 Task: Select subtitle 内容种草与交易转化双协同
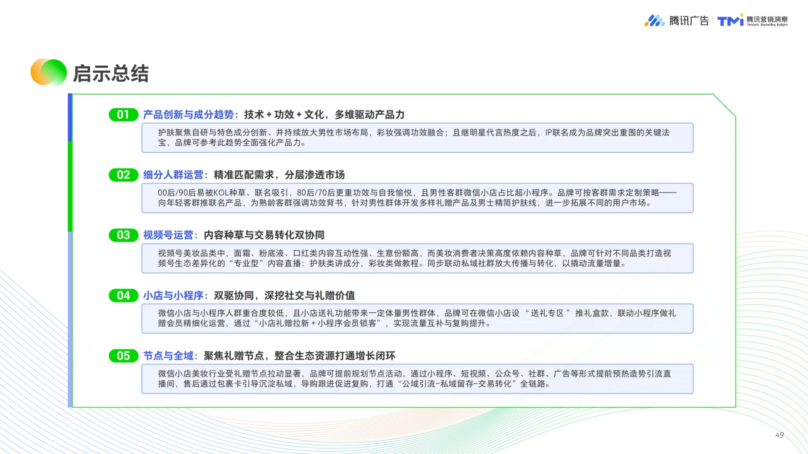click(264, 235)
